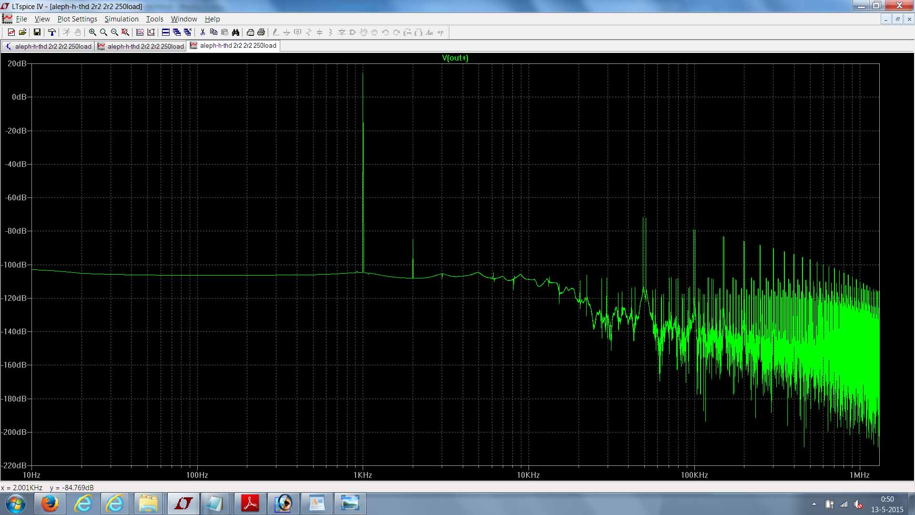Click the 1MHz horizontal axis label

pos(860,475)
